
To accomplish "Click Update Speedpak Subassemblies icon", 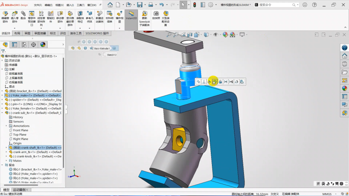I will (x=145, y=14).
